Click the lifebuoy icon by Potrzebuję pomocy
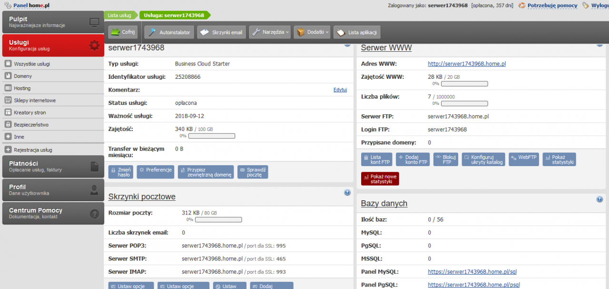This screenshot has width=609, height=289. pyautogui.click(x=522, y=5)
